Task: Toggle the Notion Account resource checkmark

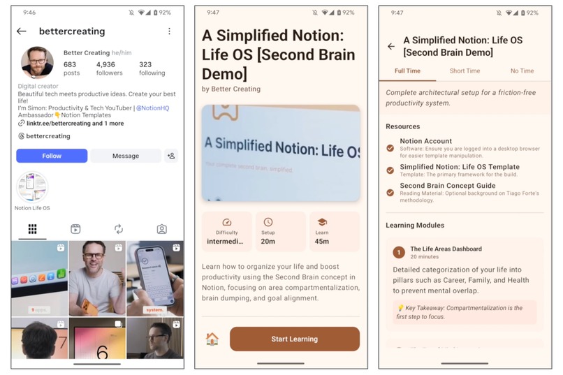Action: coord(390,148)
